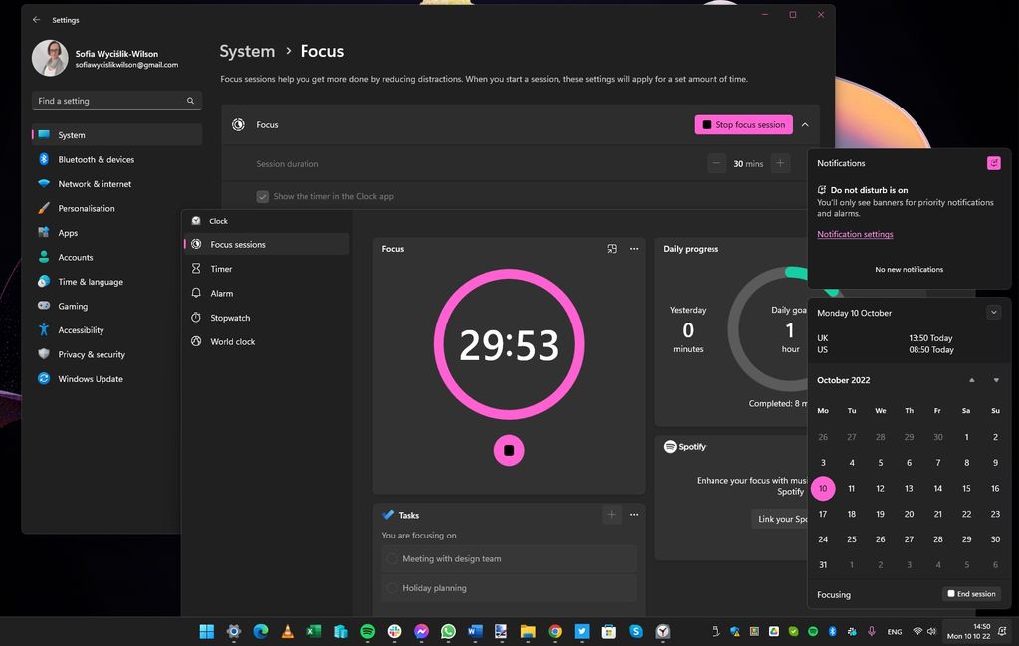
Task: Check off the Meeting with design team task
Action: click(390, 559)
